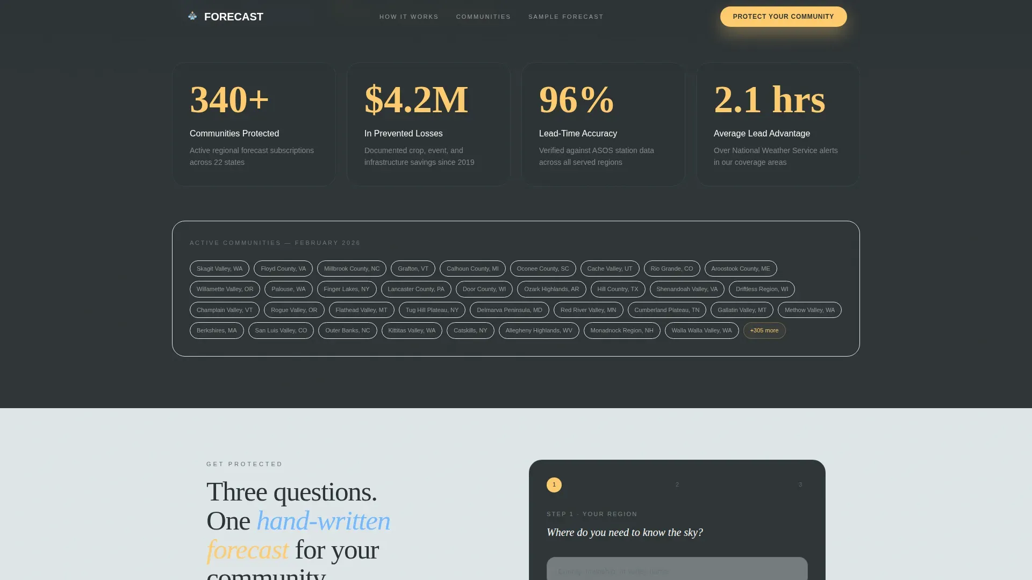Select the Millbrook County, NC chip

click(352, 269)
